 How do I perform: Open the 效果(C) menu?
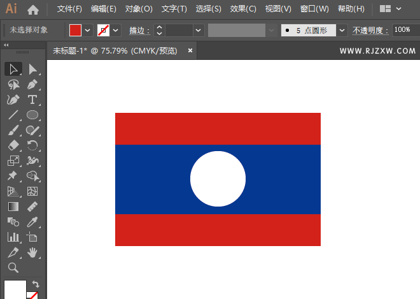[x=243, y=9]
